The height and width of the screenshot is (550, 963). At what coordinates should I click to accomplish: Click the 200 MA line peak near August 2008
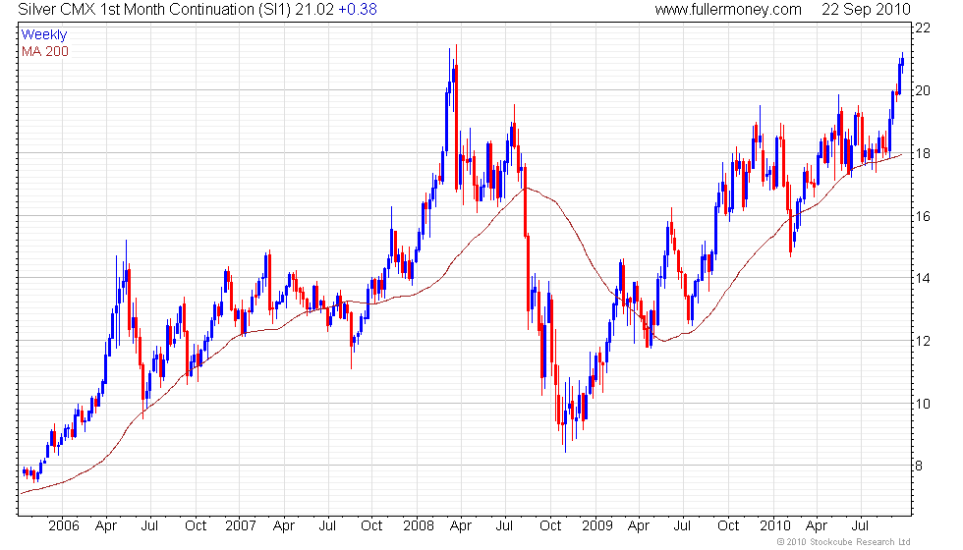526,188
